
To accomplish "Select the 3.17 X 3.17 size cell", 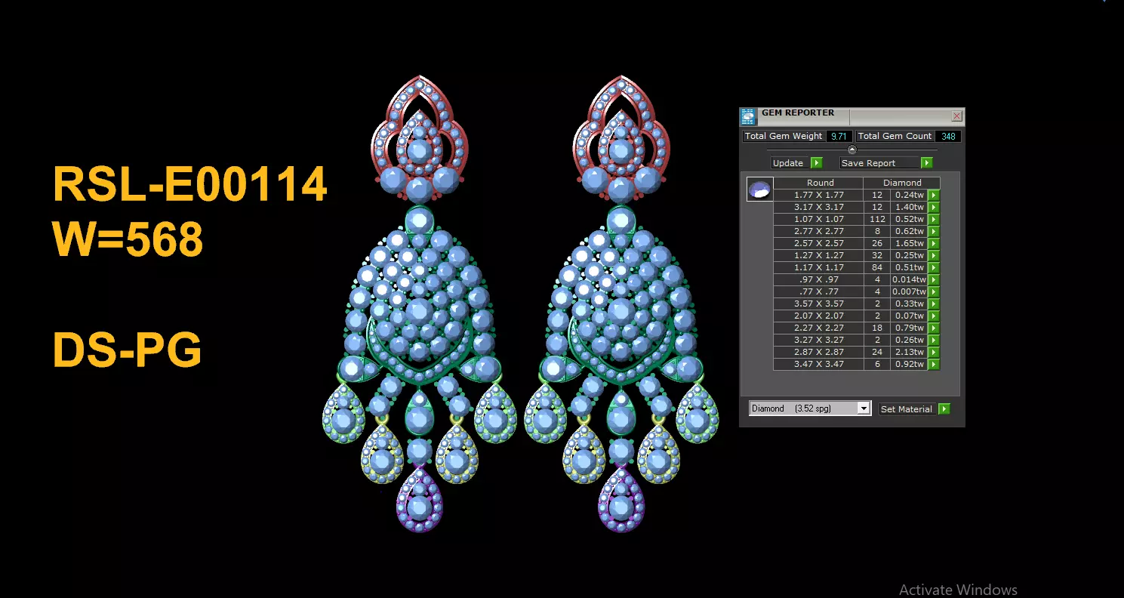I will click(819, 207).
